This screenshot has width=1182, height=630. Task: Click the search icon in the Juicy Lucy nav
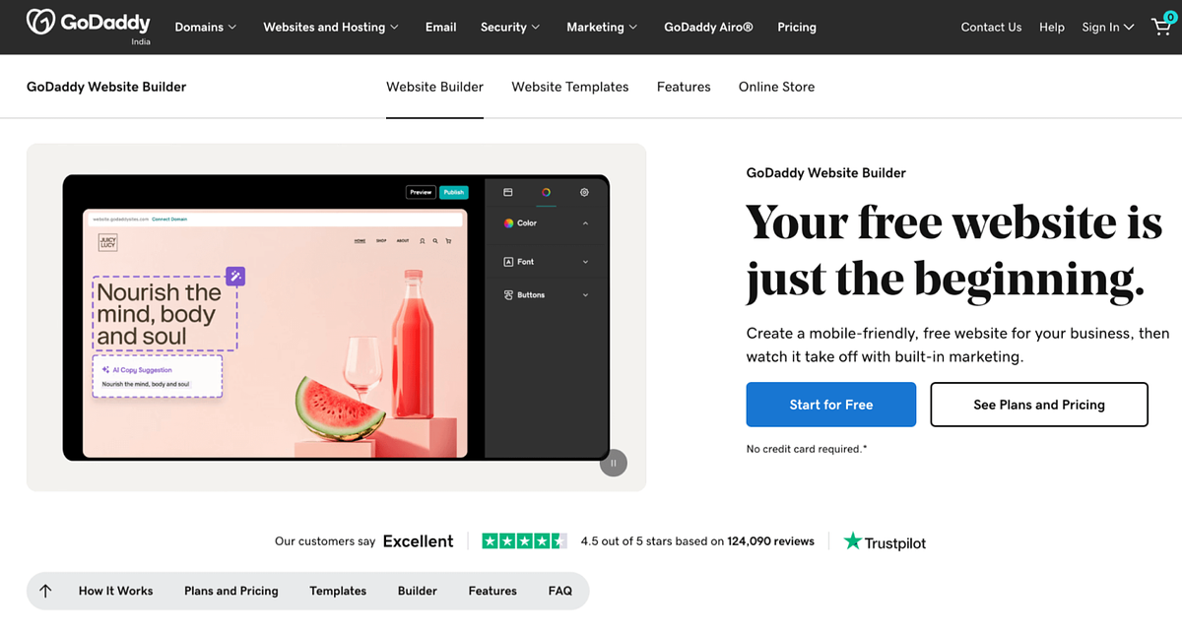(x=434, y=241)
